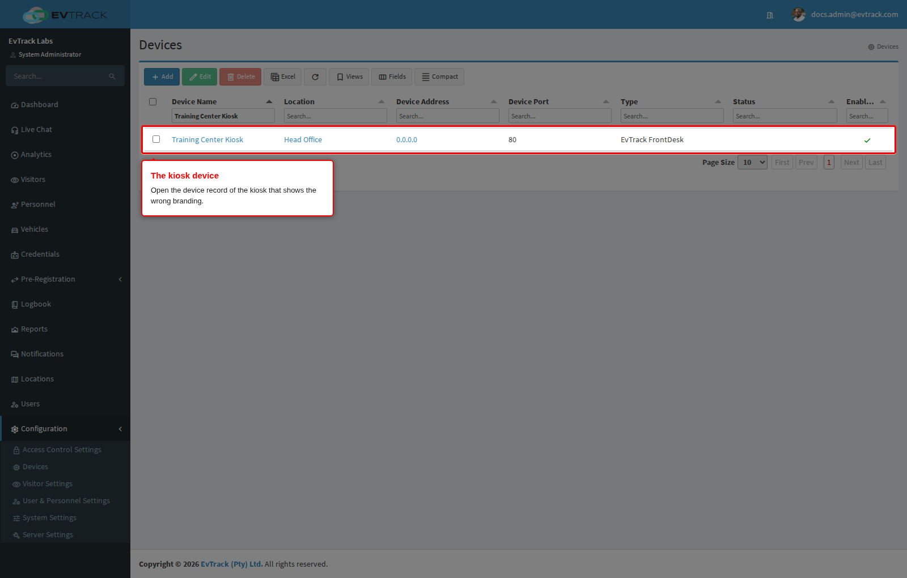Click the Vehicles car icon in sidebar

(15, 230)
